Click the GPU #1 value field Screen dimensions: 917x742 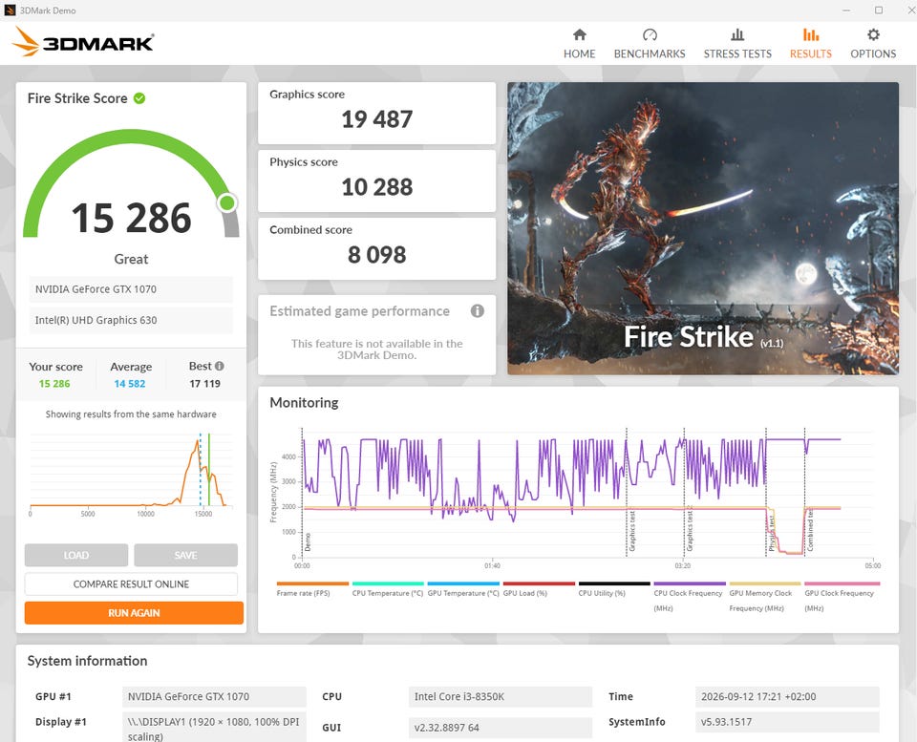pos(214,696)
